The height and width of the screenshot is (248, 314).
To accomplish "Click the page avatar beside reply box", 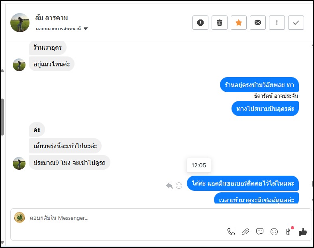I will 20,217.
